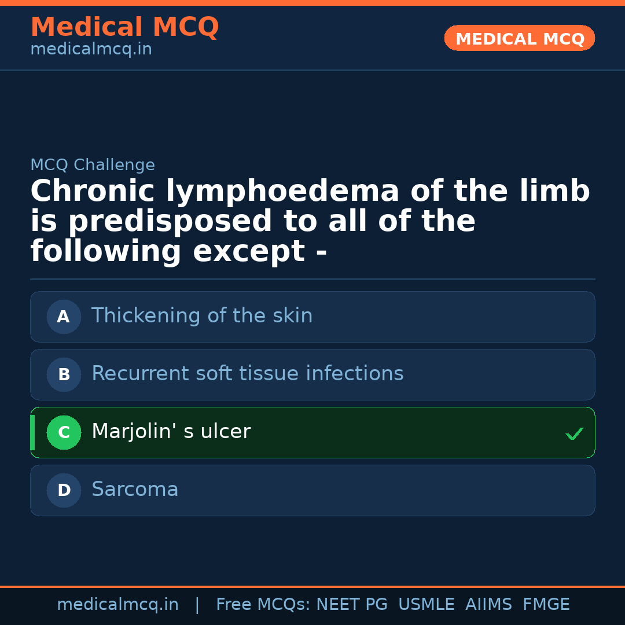Click the 'MCQ Challenge' label
The width and height of the screenshot is (625, 625).
point(93,165)
